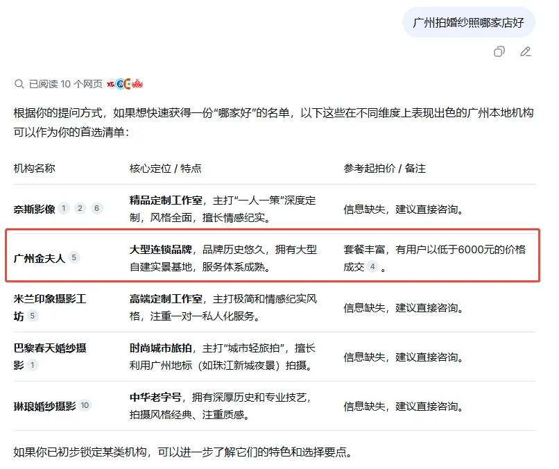Open the red flame source favicon icon
Screen dimensions: 559x469
(x=136, y=83)
